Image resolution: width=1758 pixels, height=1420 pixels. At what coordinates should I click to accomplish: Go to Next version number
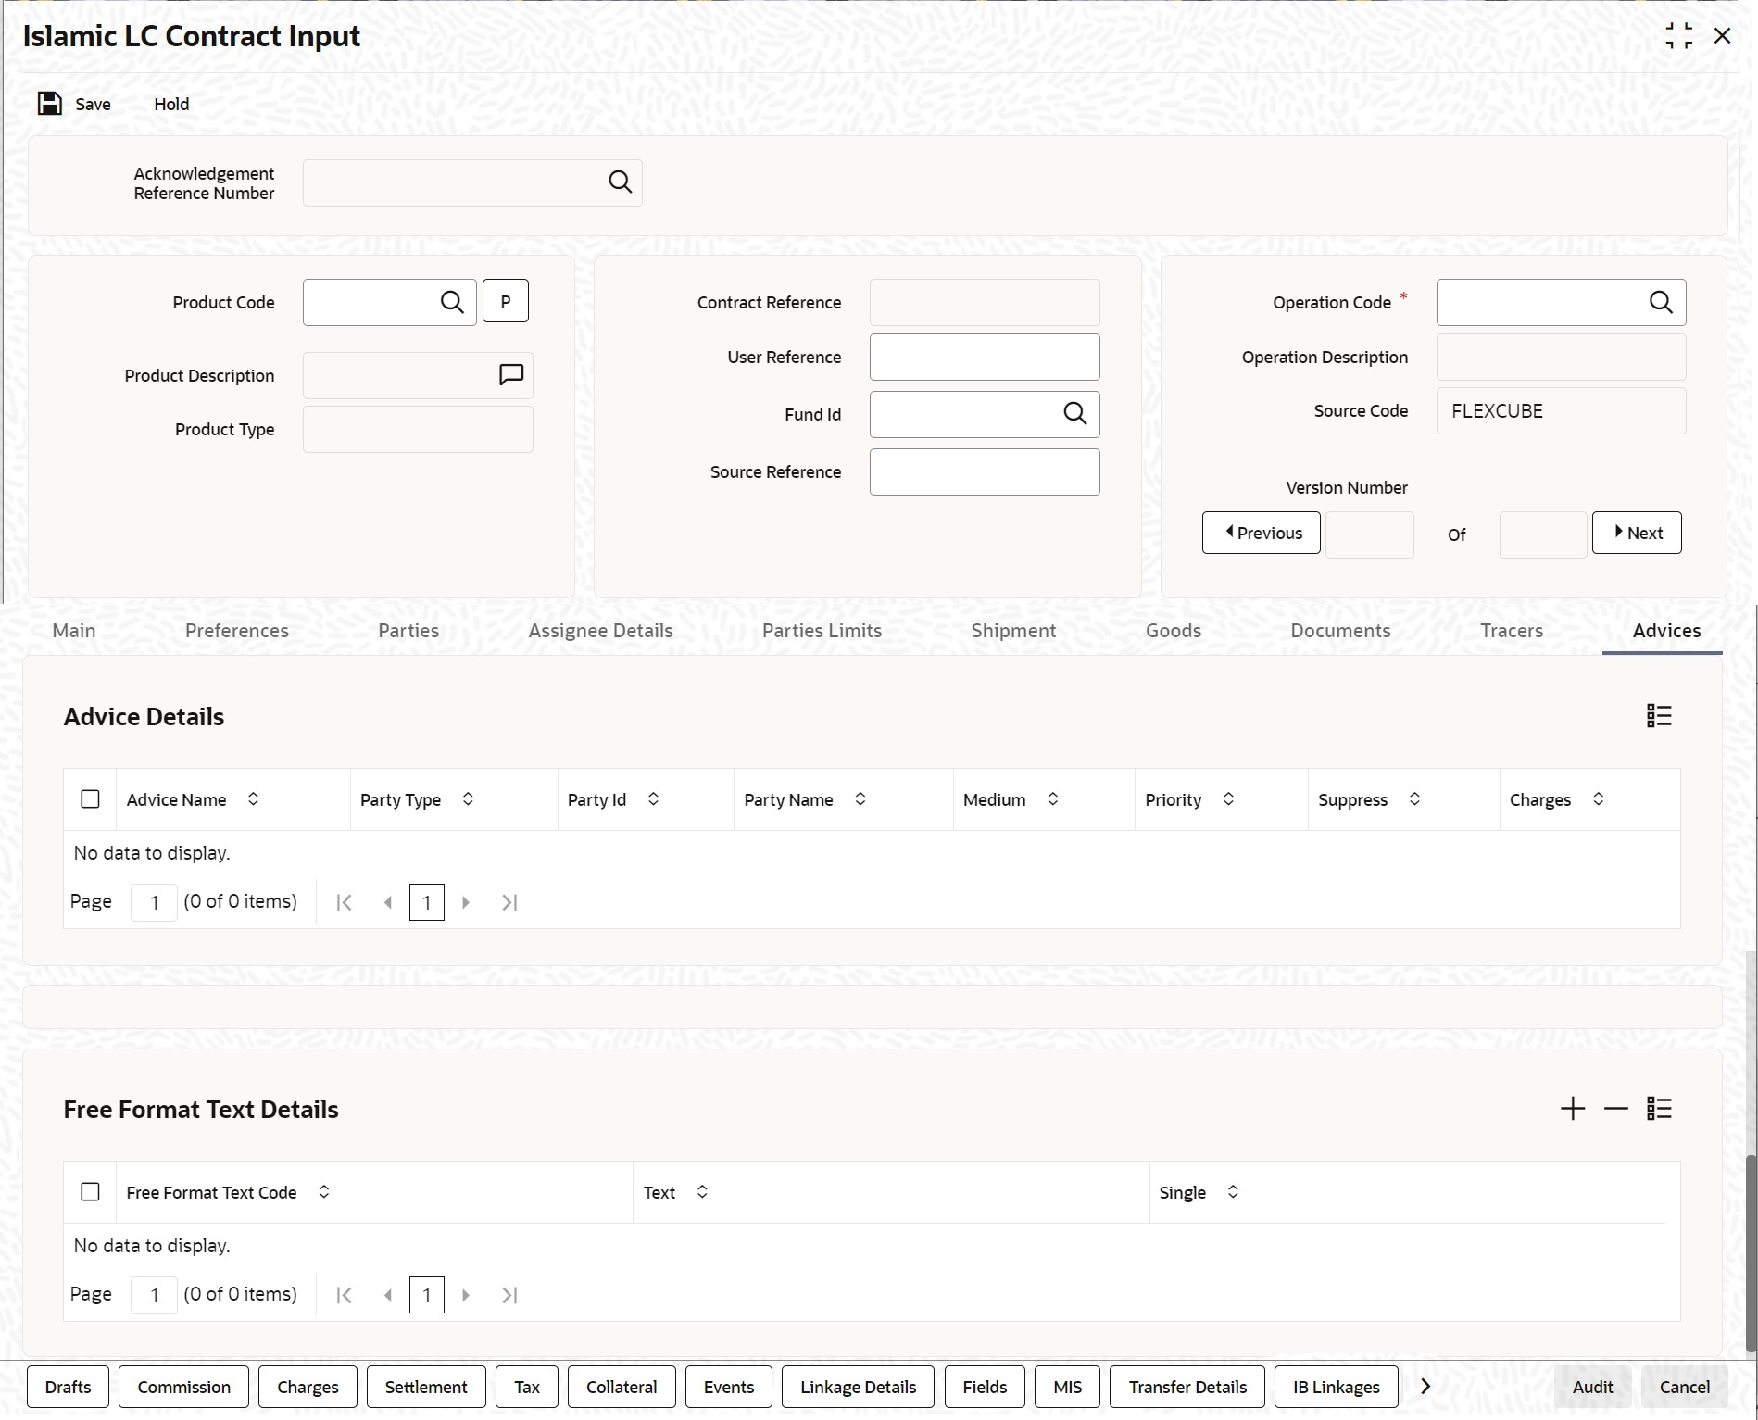click(x=1637, y=533)
